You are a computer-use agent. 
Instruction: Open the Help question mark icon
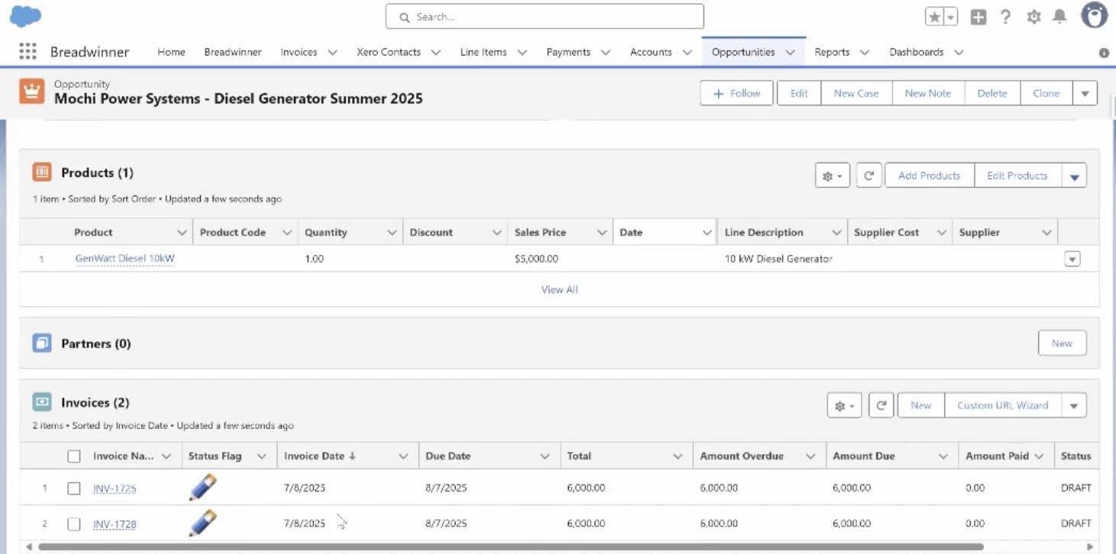click(x=1005, y=17)
